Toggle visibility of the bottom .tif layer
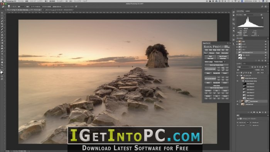This screenshot has width=270, height=152. tap(238, 104)
